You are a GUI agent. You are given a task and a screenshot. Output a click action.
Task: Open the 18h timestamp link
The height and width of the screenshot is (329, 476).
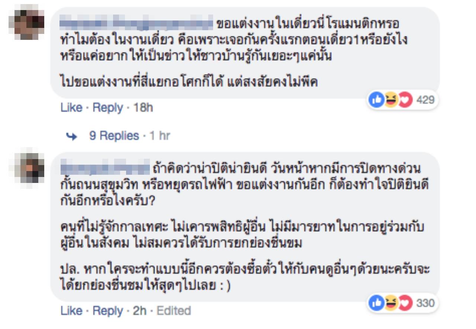coord(143,108)
